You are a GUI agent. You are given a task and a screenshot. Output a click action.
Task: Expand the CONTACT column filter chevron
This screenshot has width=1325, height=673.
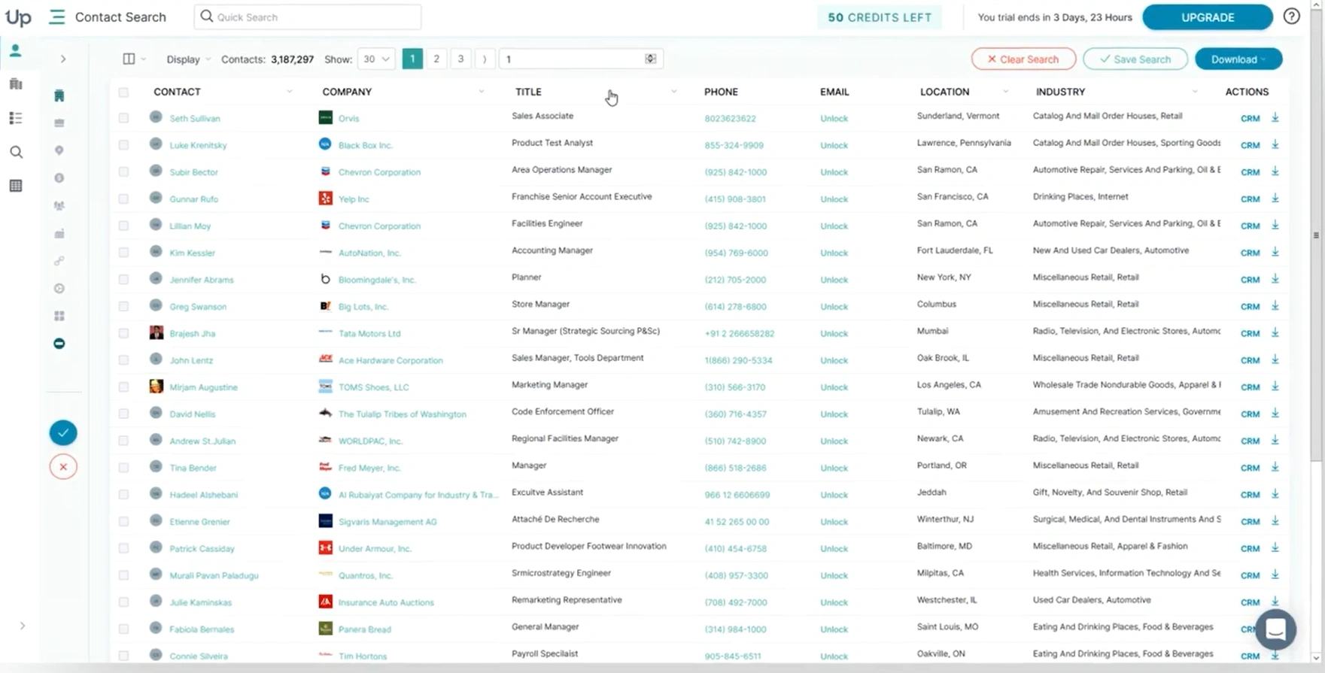pos(289,92)
